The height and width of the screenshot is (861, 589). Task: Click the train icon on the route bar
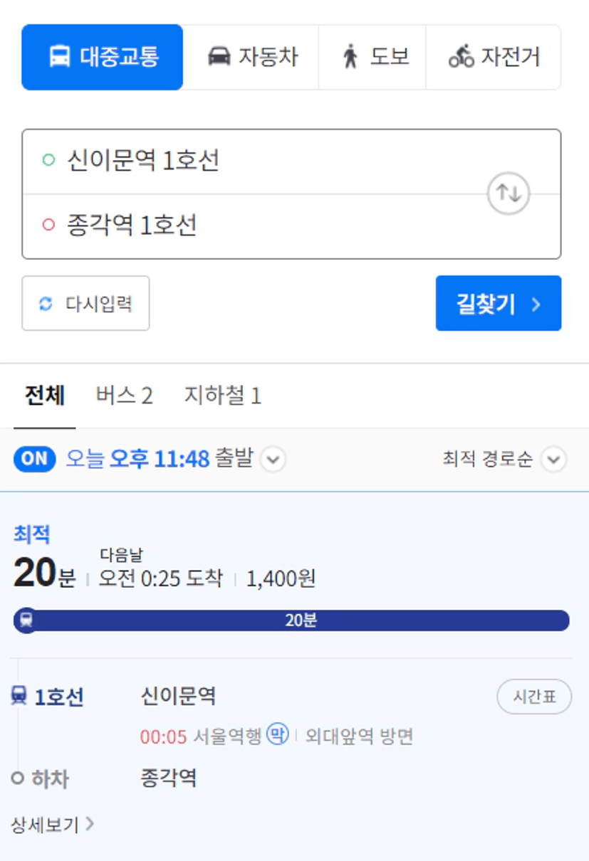[x=26, y=620]
